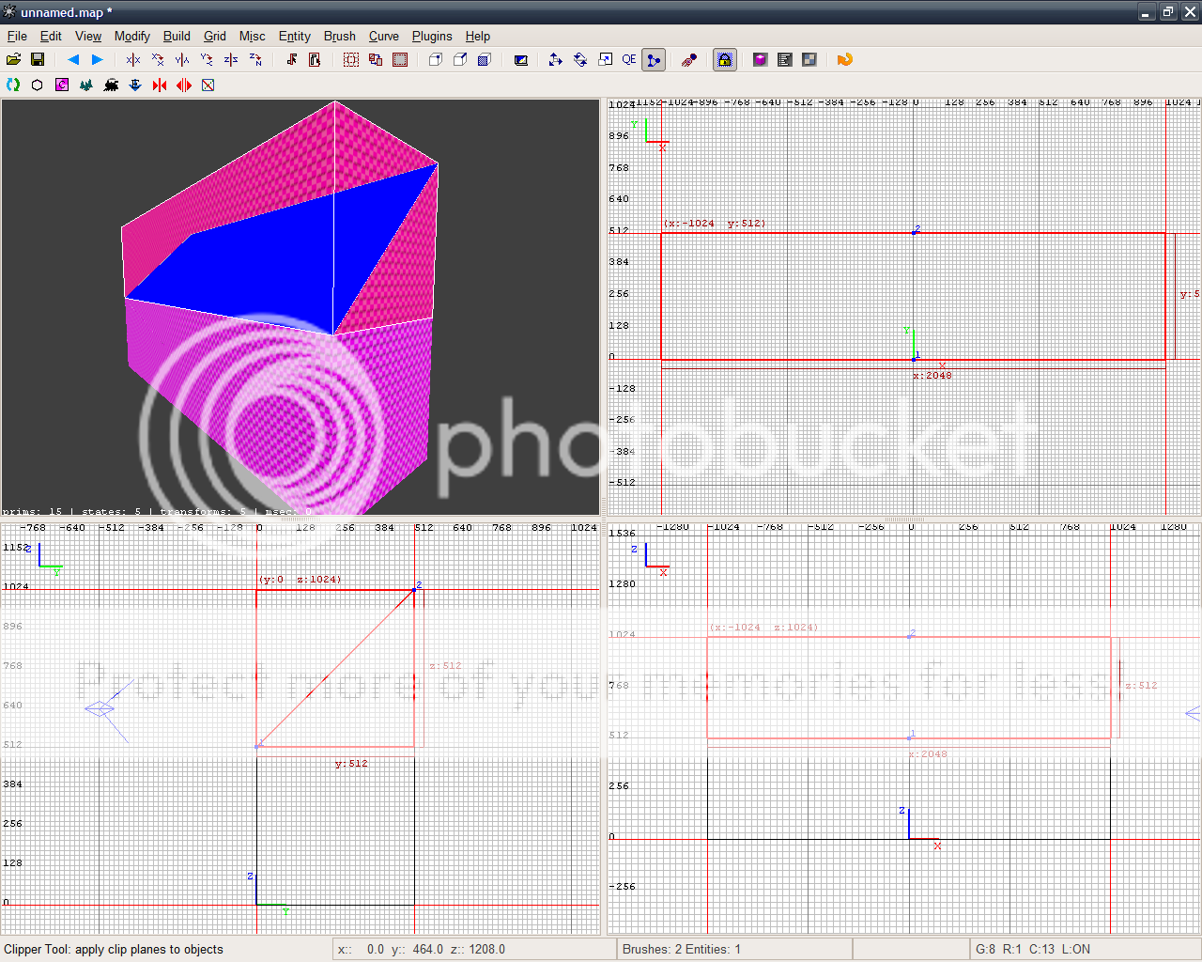
Task: Click the black locomotive plugin icon
Action: click(111, 85)
